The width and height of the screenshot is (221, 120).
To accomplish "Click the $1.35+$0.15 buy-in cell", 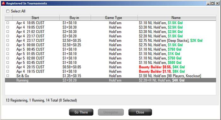I will click(72, 76).
